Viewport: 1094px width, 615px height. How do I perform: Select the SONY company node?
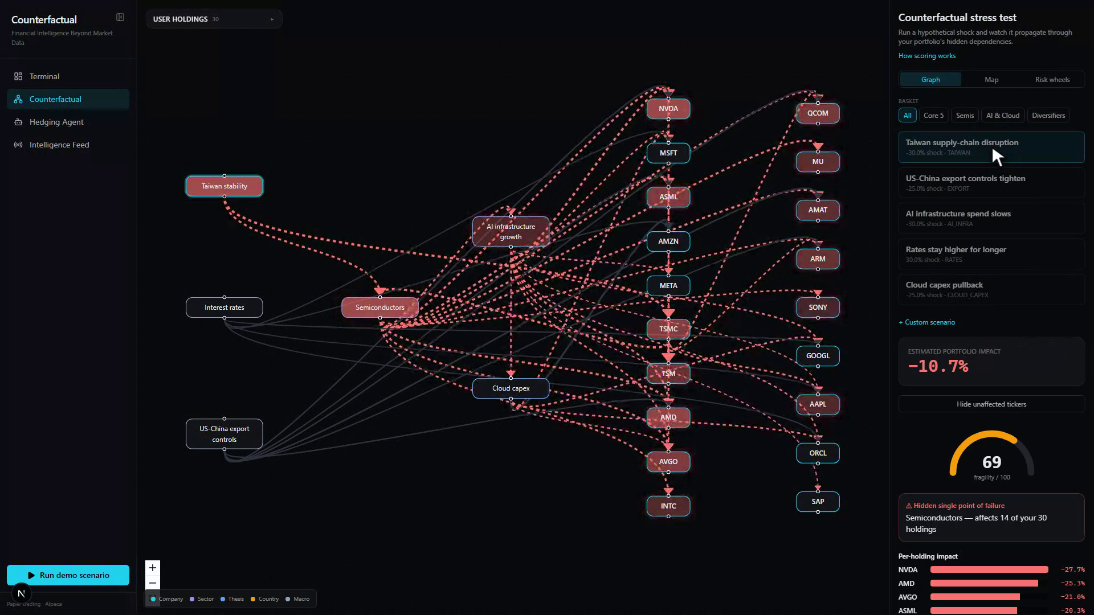pos(818,307)
